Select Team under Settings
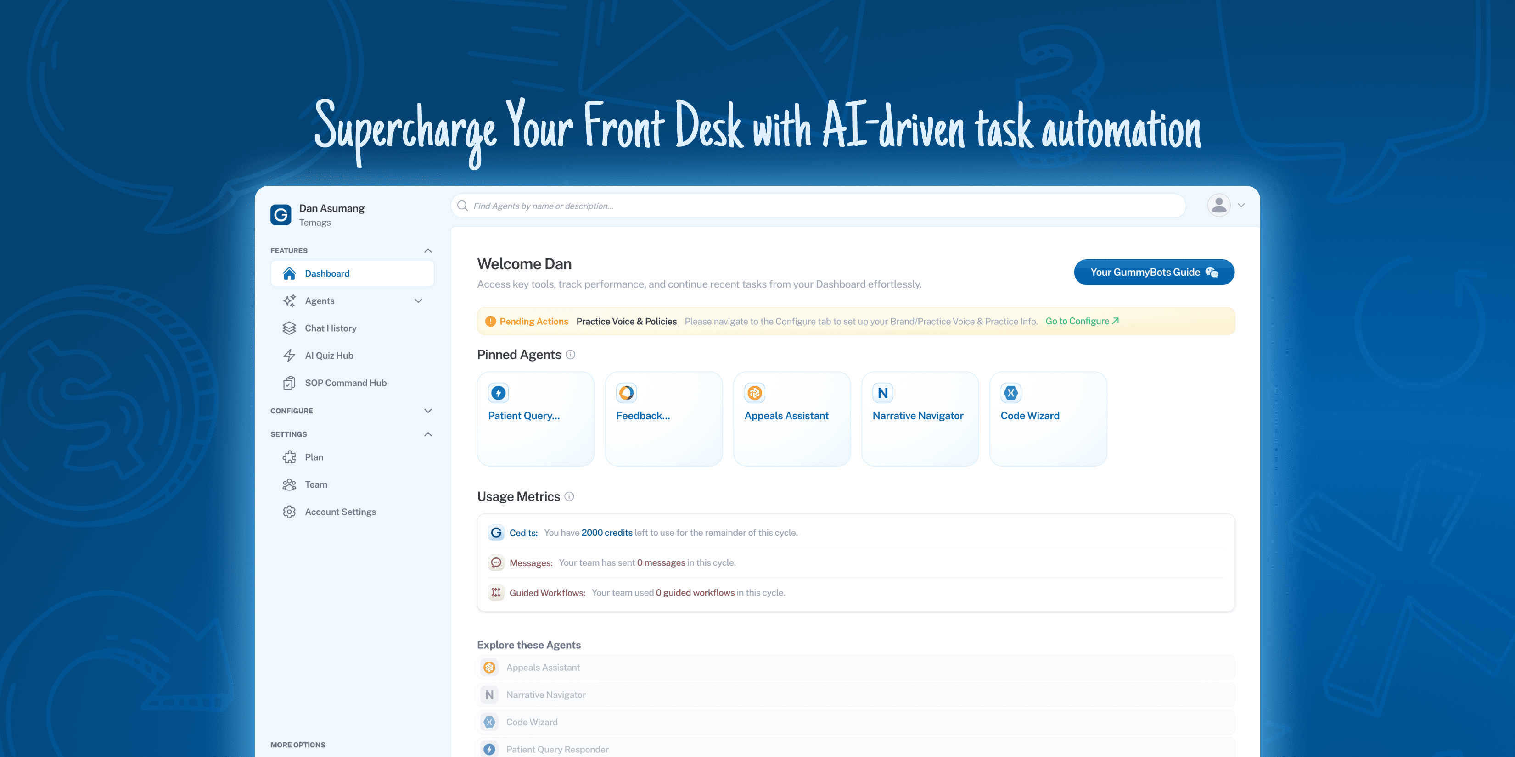Image resolution: width=1515 pixels, height=757 pixels. pos(352,484)
